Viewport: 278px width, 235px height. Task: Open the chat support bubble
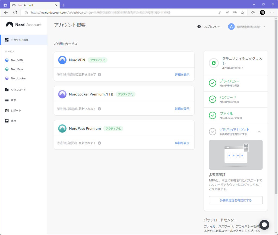[264, 225]
